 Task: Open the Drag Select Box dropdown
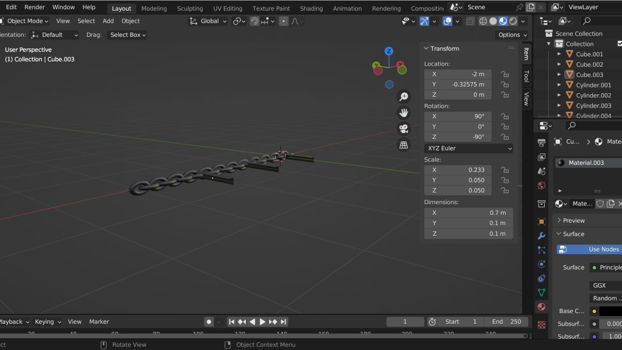127,35
